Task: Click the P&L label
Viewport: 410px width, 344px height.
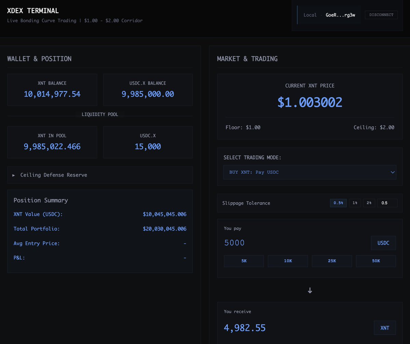Action: pyautogui.click(x=19, y=258)
